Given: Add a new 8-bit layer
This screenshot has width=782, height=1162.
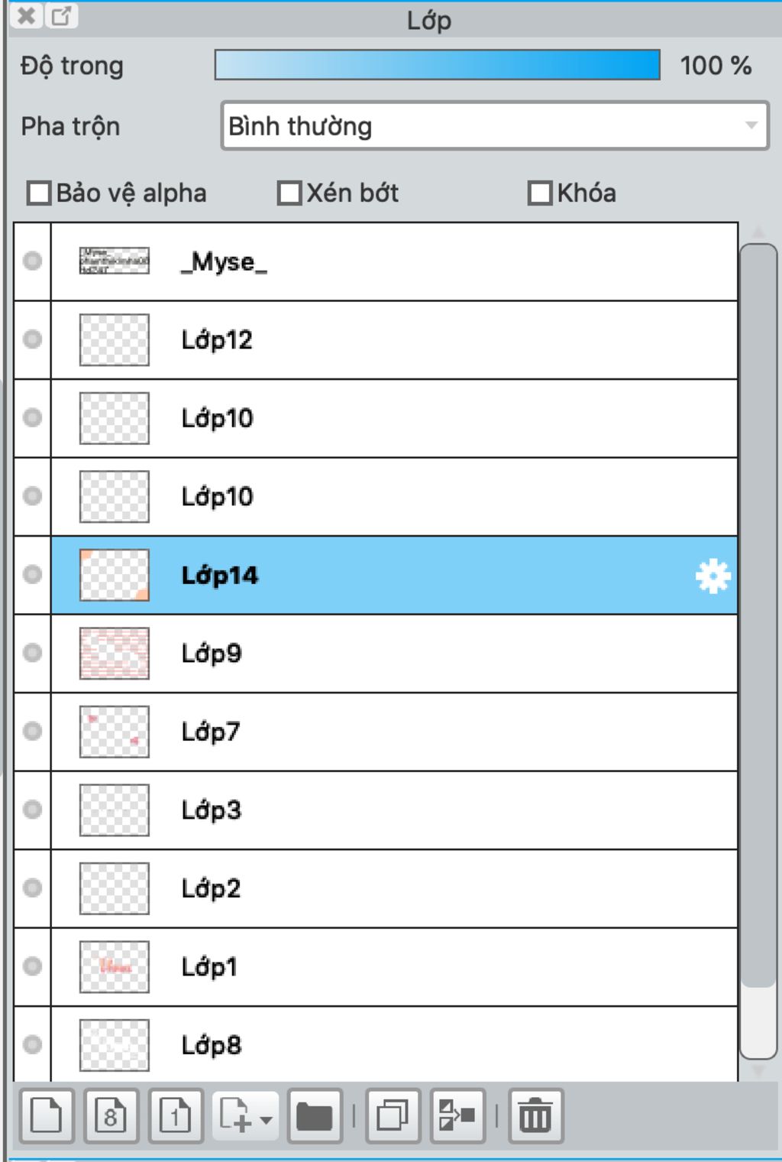Looking at the screenshot, I should coord(111,1116).
